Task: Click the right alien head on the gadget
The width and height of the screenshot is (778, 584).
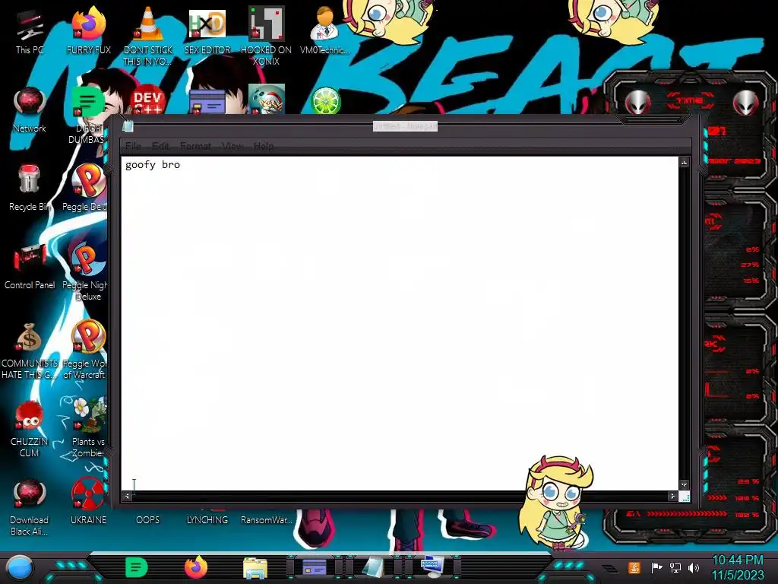Action: (x=746, y=103)
